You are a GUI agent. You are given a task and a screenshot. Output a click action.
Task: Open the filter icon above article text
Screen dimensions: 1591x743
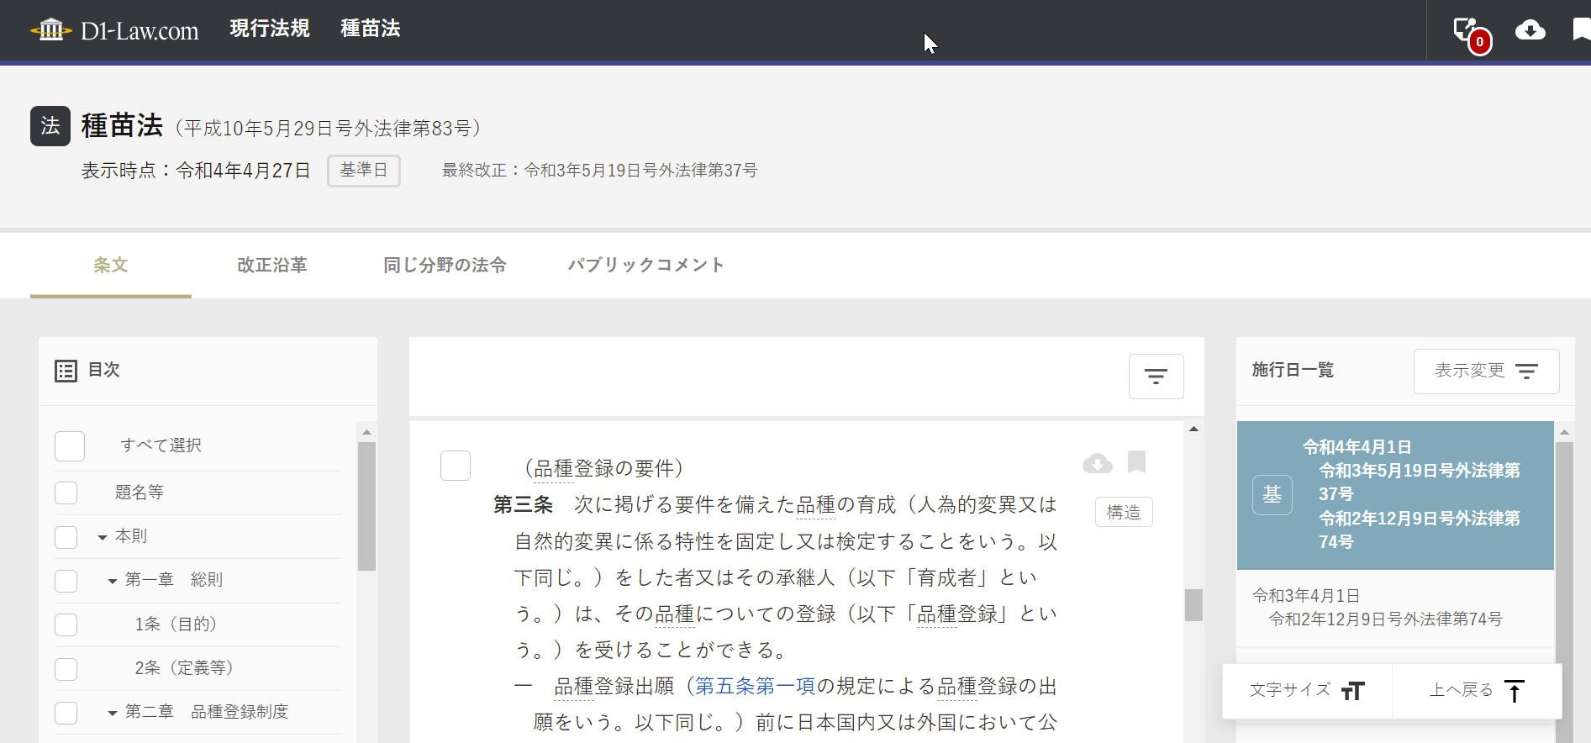pos(1156,377)
